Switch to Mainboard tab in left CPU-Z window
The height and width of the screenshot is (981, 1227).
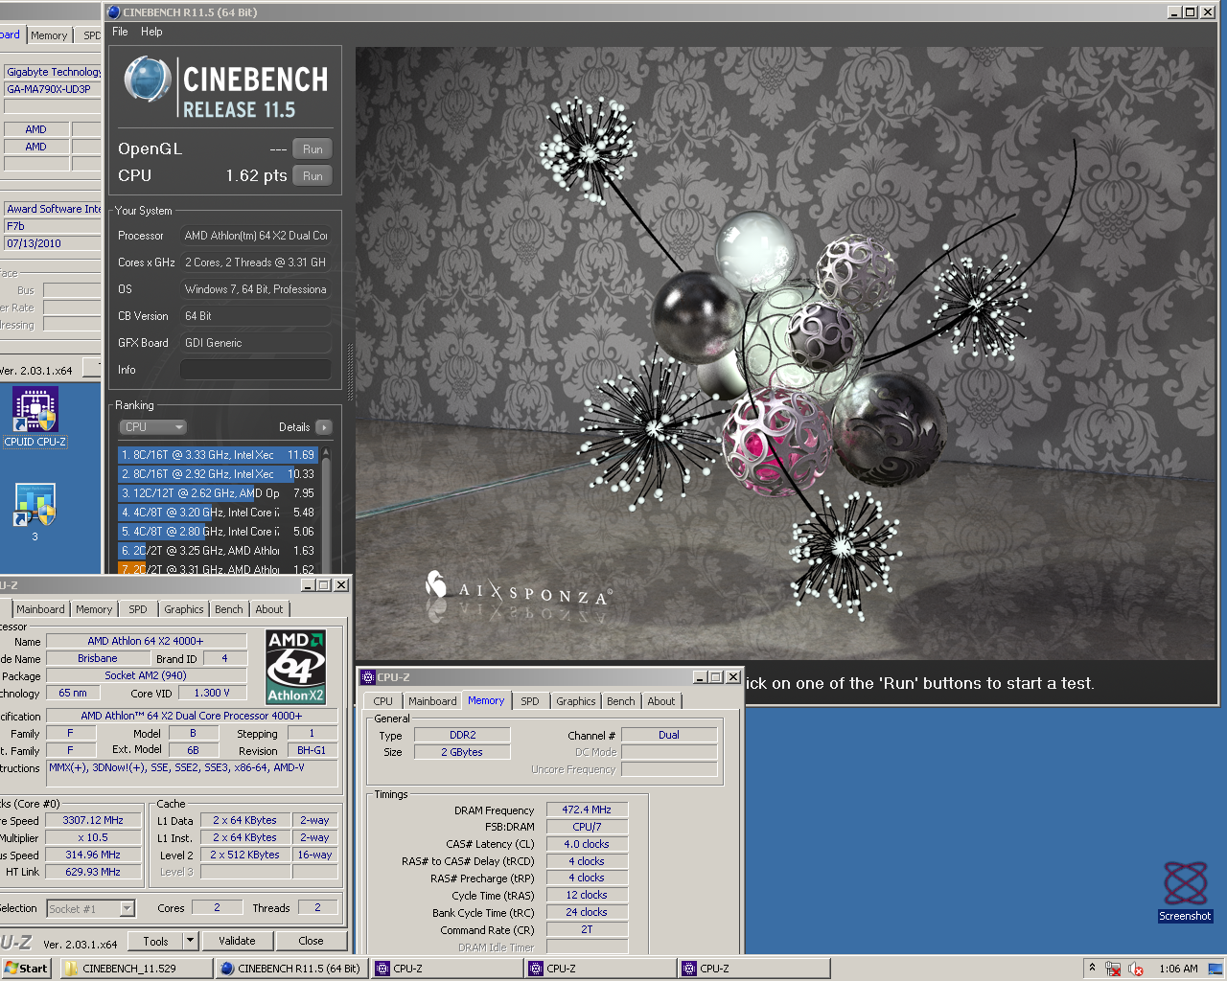coord(40,609)
